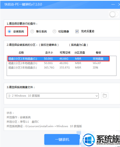This screenshot has width=120, height=147.
Task: Uncheck the 完成后重启 checkbox
Action: pos(77,31)
